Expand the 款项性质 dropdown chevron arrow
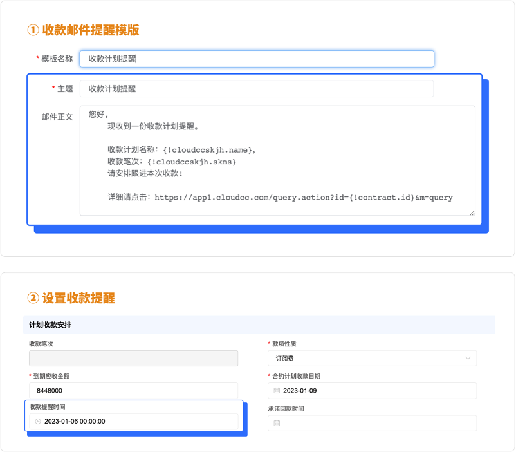The height and width of the screenshot is (452, 516). pos(467,358)
